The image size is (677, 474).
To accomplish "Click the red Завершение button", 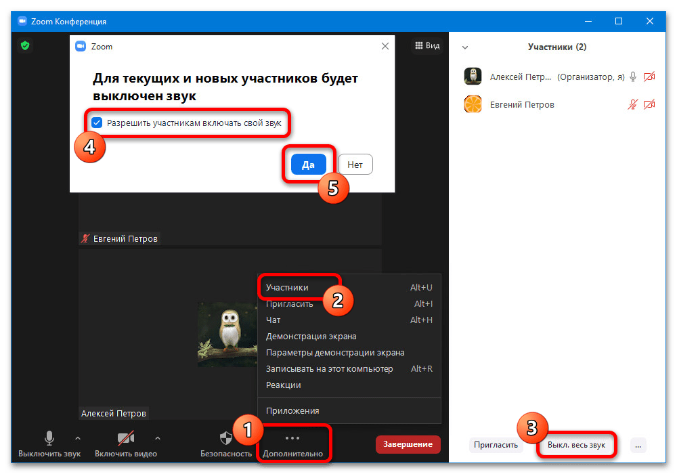I will tap(408, 444).
